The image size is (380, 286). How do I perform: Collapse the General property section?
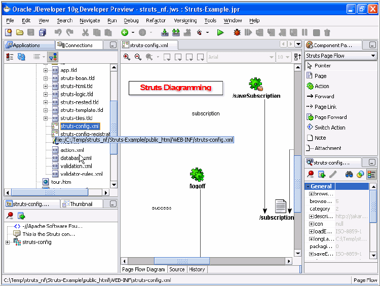click(x=307, y=186)
